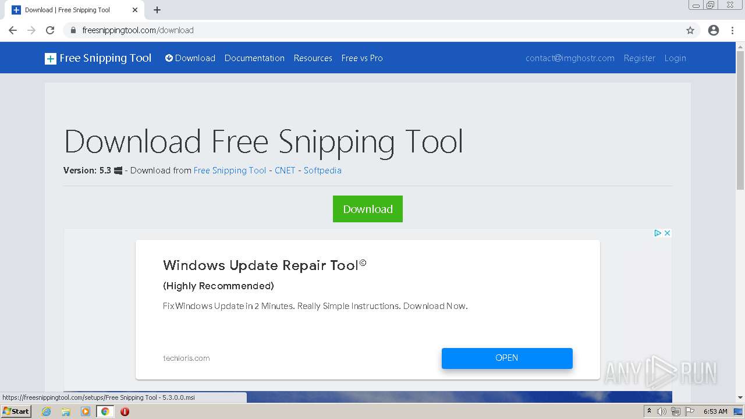
Task: Click the volume speaker tray icon
Action: coord(662,411)
